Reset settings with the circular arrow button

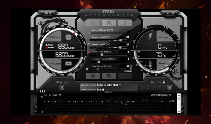click(x=109, y=76)
